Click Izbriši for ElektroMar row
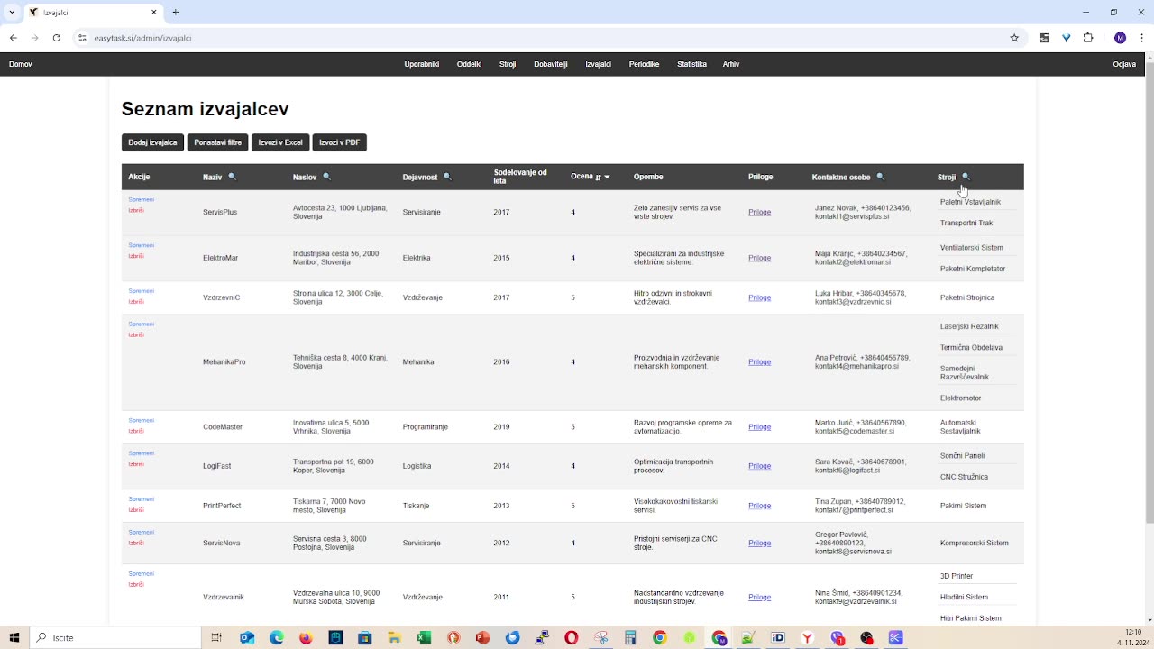1154x649 pixels. (136, 256)
